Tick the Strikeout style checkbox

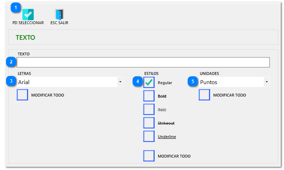(149, 123)
